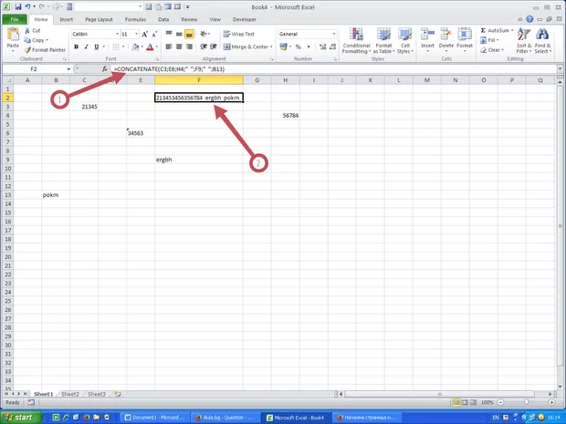This screenshot has width=566, height=424.
Task: Switch to the Developer tab
Action: 245,19
